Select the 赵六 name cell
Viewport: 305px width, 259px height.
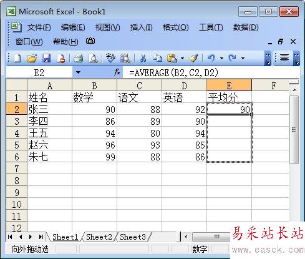(x=49, y=144)
